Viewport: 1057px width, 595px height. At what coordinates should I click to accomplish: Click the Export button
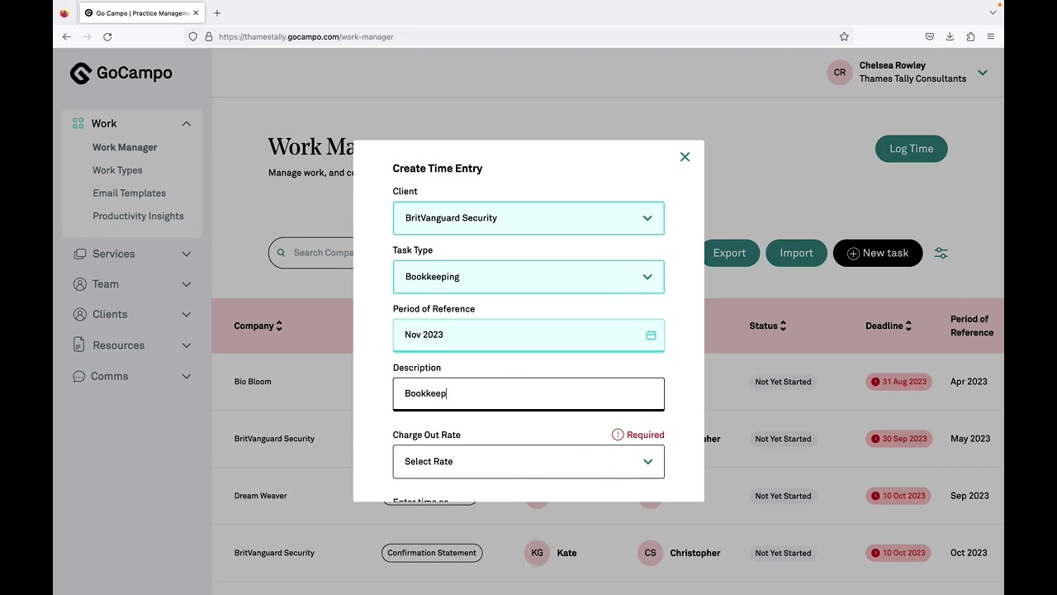[x=729, y=253]
